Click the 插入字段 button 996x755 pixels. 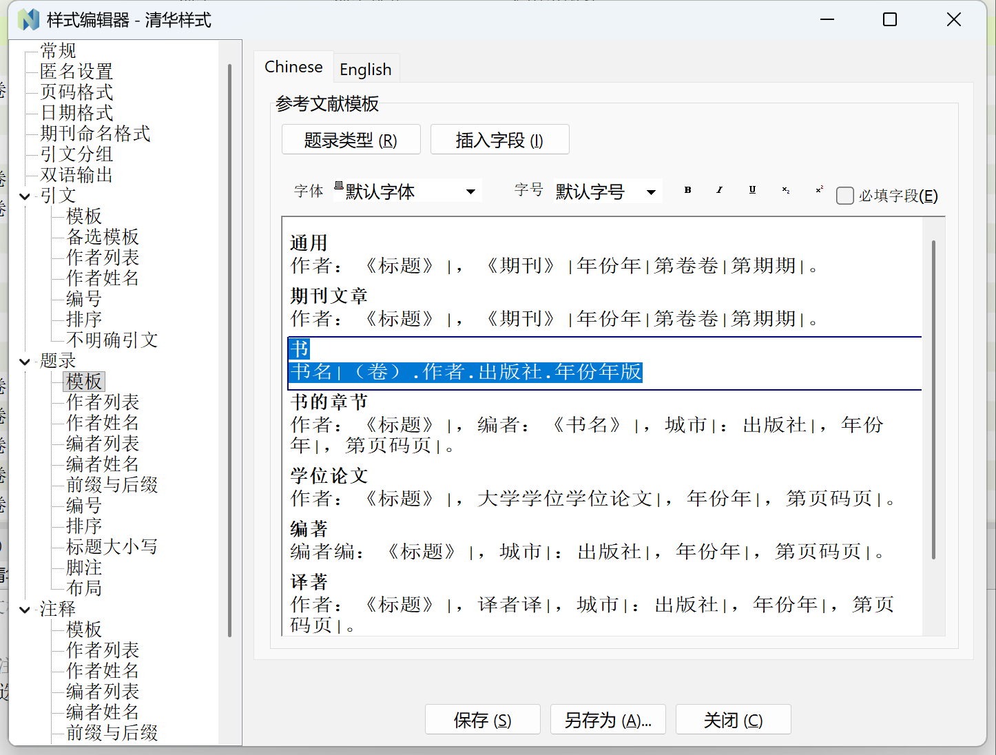pos(499,139)
